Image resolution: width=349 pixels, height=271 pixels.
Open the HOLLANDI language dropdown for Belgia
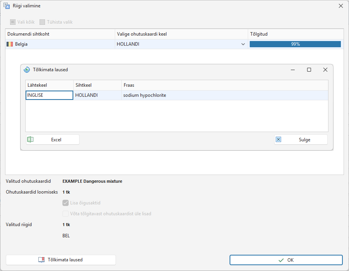(x=243, y=44)
